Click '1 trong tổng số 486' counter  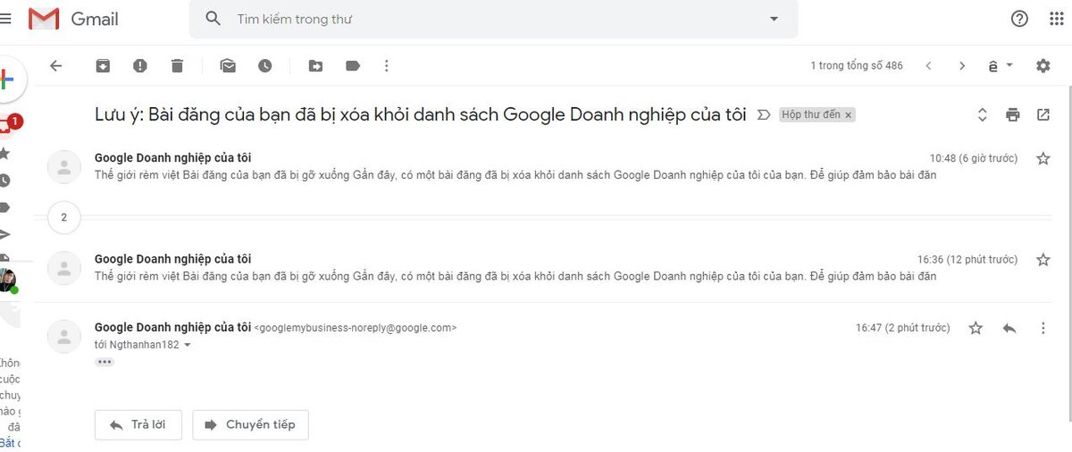click(857, 65)
